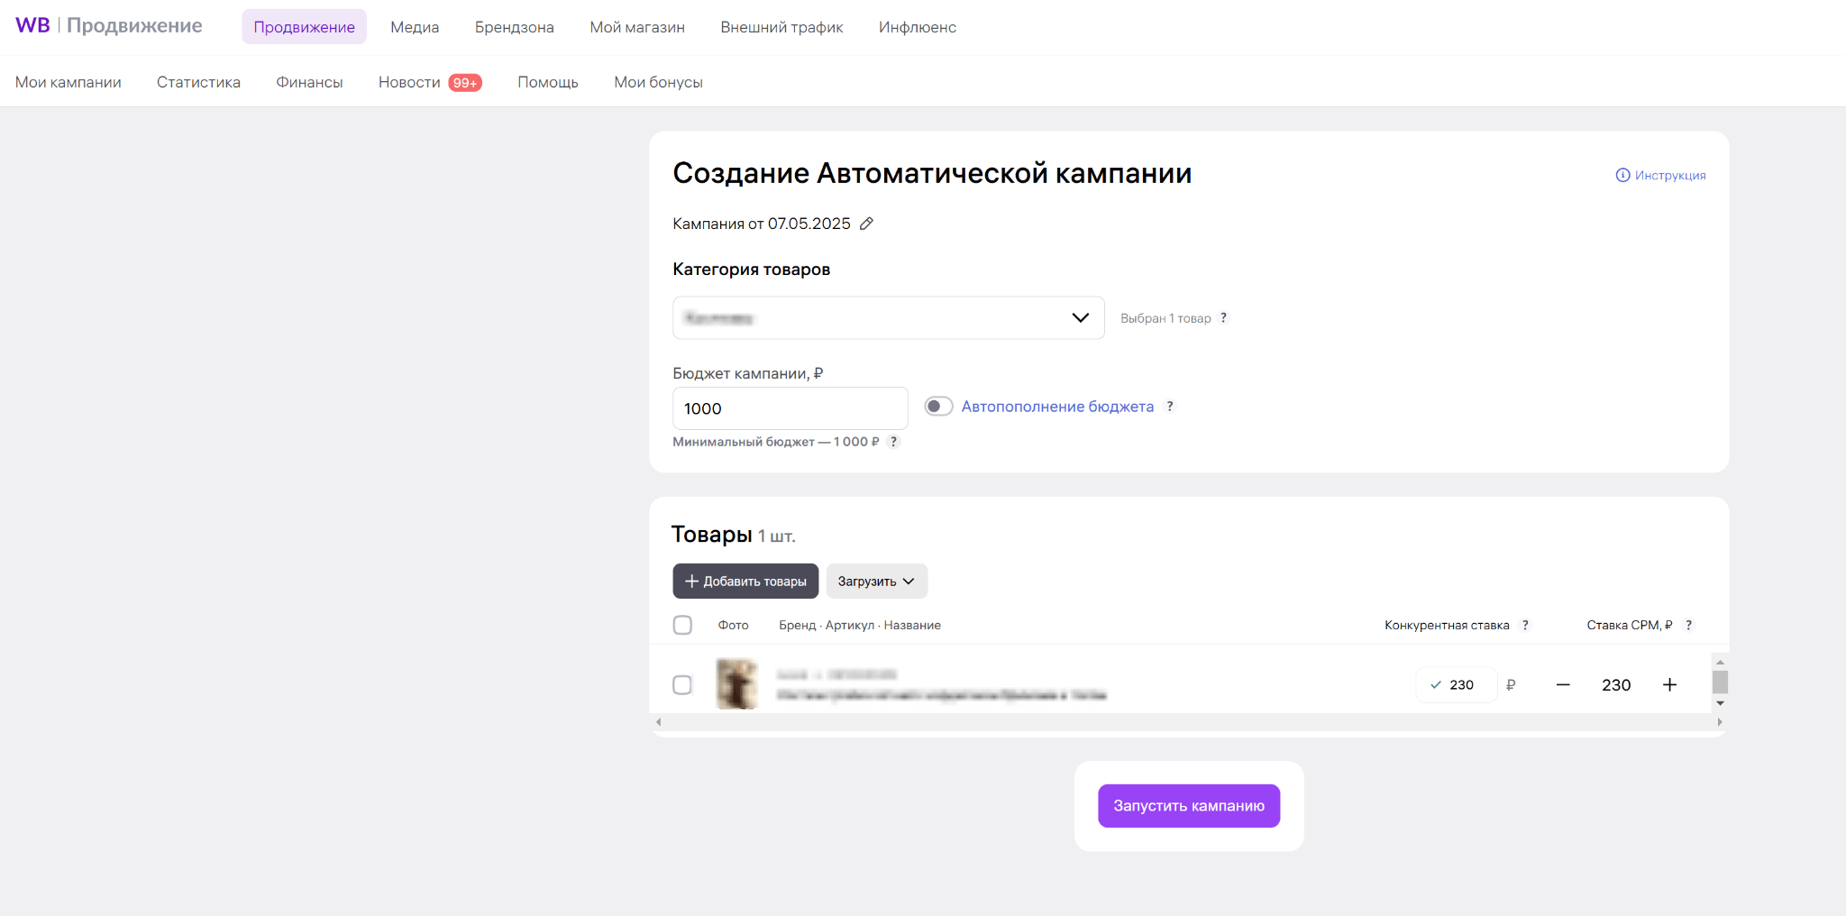Increase CPM bid with the plus icon
This screenshot has width=1846, height=916.
1669,685
